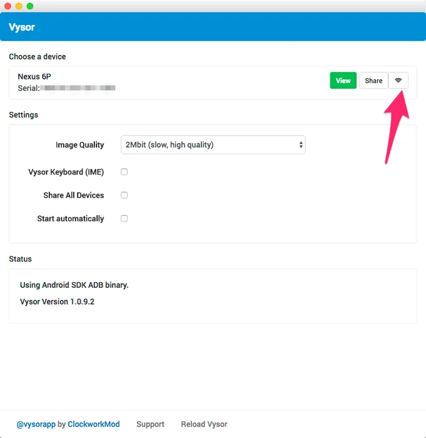The width and height of the screenshot is (426, 438).
Task: Click the yellow minimize window button
Action: click(19, 6)
